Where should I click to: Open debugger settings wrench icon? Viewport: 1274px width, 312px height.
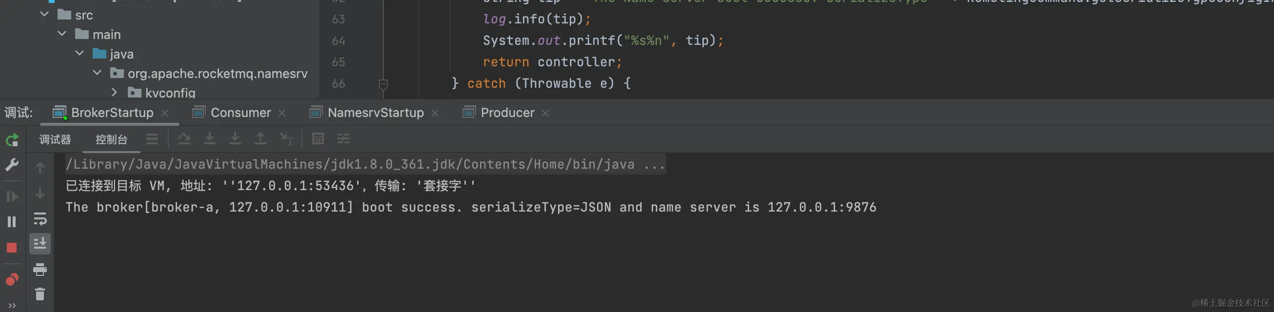point(12,165)
